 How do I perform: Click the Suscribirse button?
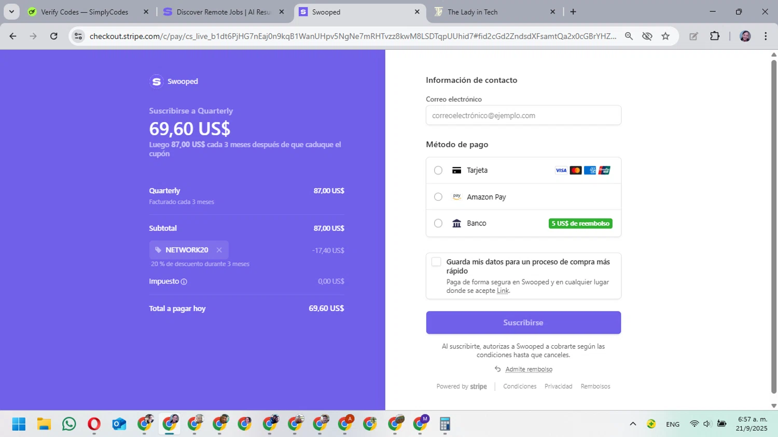pos(523,322)
